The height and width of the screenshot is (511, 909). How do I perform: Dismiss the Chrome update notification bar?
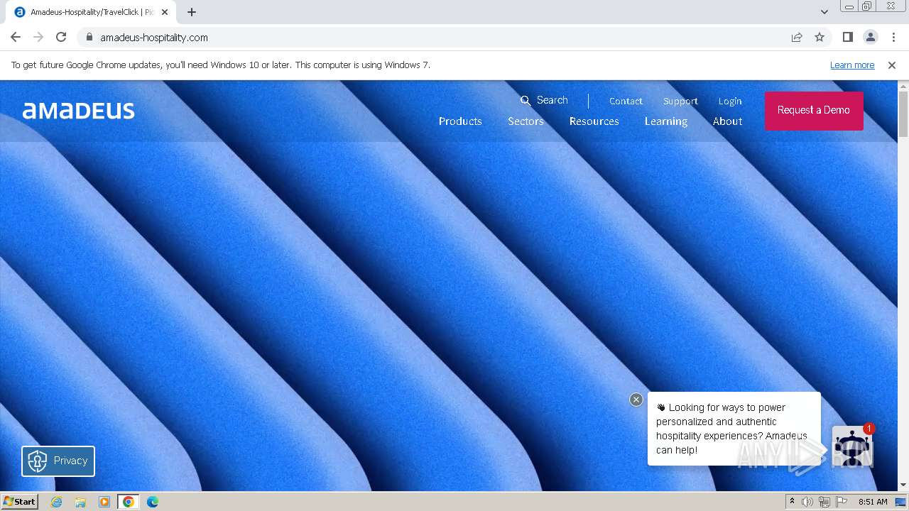[x=892, y=65]
